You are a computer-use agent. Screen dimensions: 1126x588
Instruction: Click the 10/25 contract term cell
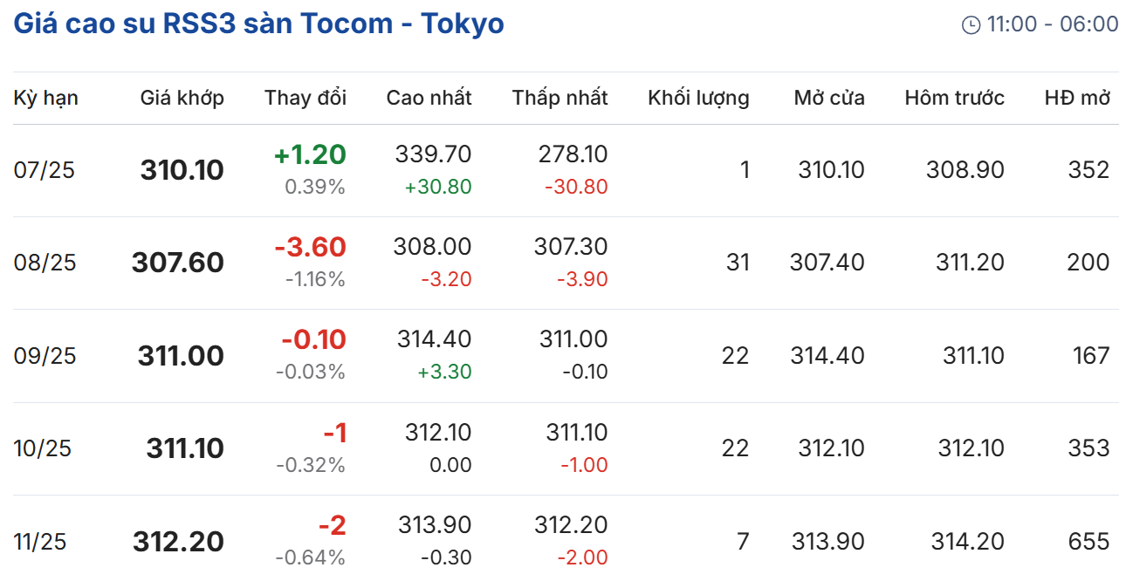pyautogui.click(x=43, y=448)
